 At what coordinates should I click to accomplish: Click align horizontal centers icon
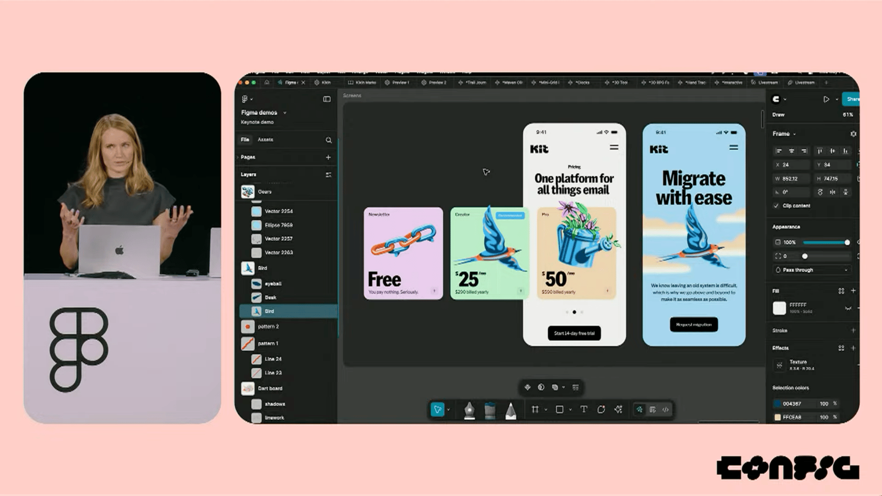click(x=792, y=151)
